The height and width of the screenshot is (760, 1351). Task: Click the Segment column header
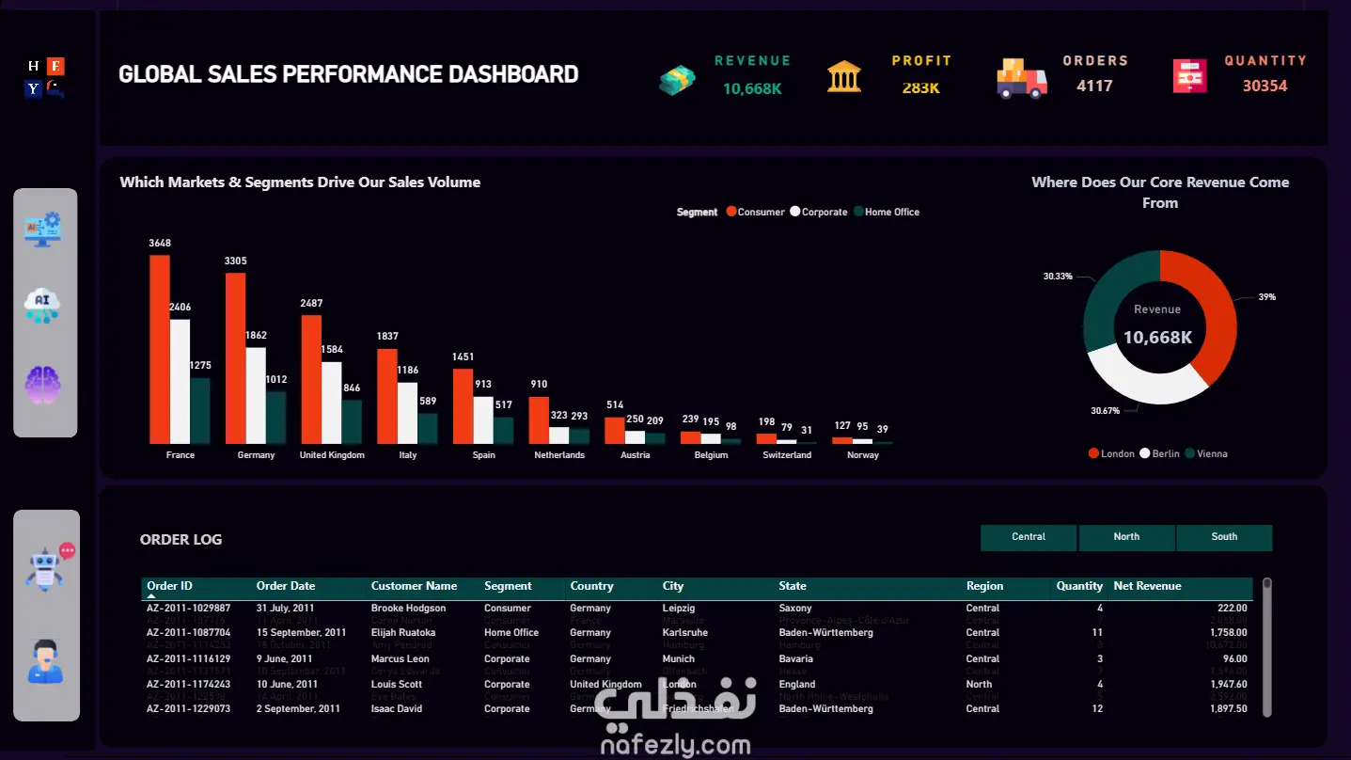click(x=508, y=586)
